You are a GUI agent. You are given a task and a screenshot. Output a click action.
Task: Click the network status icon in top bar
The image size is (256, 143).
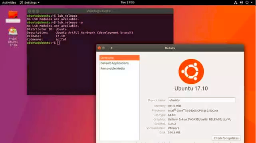pyautogui.click(x=236, y=2)
